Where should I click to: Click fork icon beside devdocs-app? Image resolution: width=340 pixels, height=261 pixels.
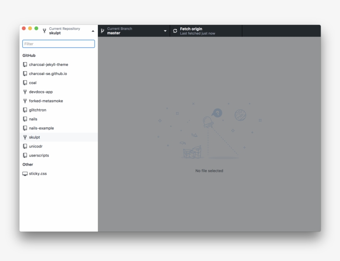(25, 92)
